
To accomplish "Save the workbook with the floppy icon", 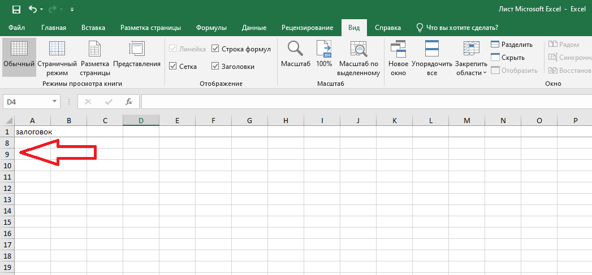I will (x=16, y=8).
